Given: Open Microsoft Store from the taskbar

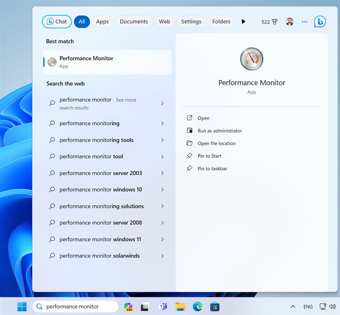Looking at the screenshot, I should 215,307.
